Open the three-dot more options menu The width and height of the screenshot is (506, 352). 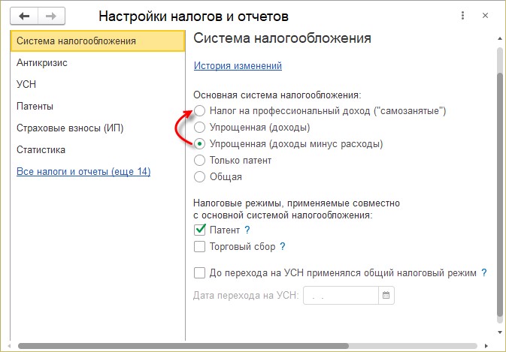462,16
